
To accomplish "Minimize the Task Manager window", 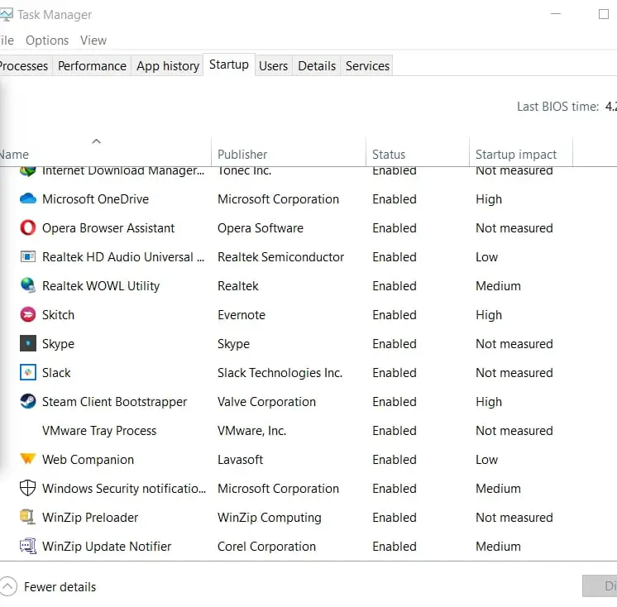I will (x=556, y=14).
